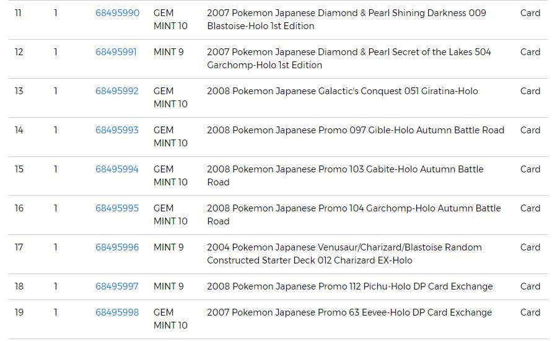The width and height of the screenshot is (552, 341).
Task: Click cert number 68495997
Action: coord(117,286)
